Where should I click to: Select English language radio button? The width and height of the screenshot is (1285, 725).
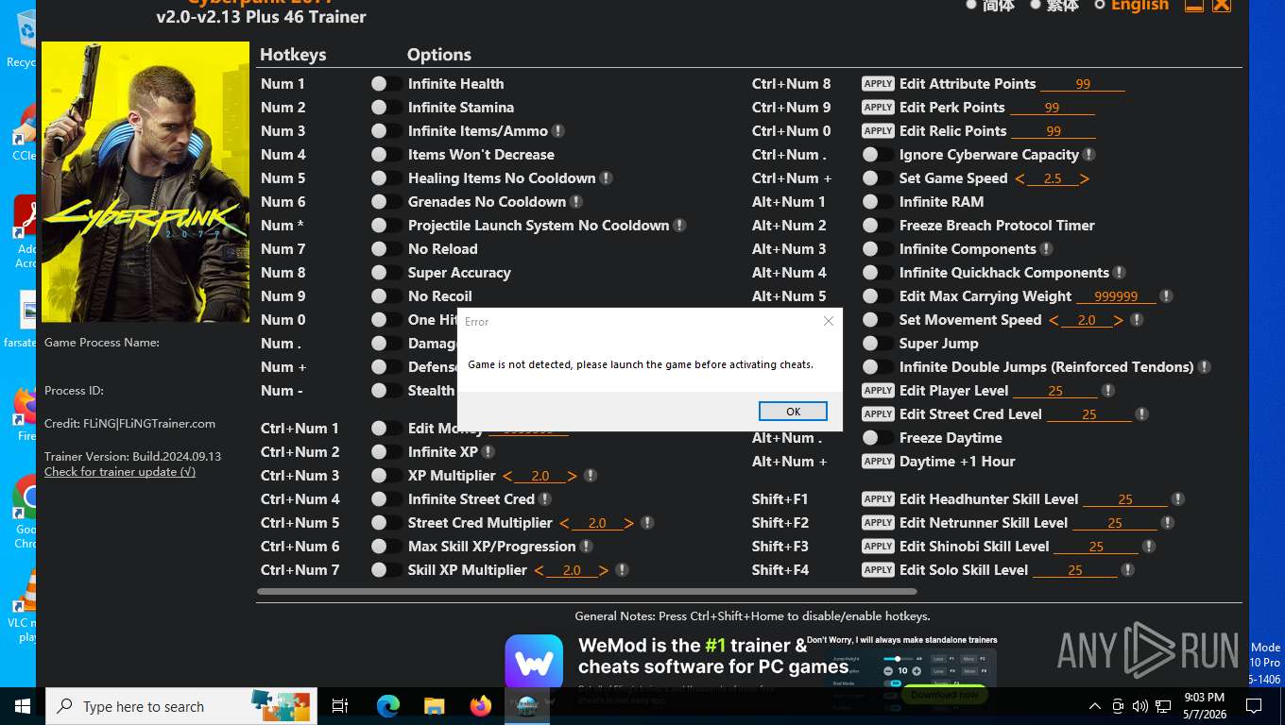pos(1100,5)
